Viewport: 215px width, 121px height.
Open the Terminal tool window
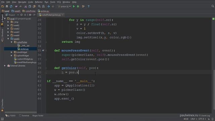coord(24,116)
